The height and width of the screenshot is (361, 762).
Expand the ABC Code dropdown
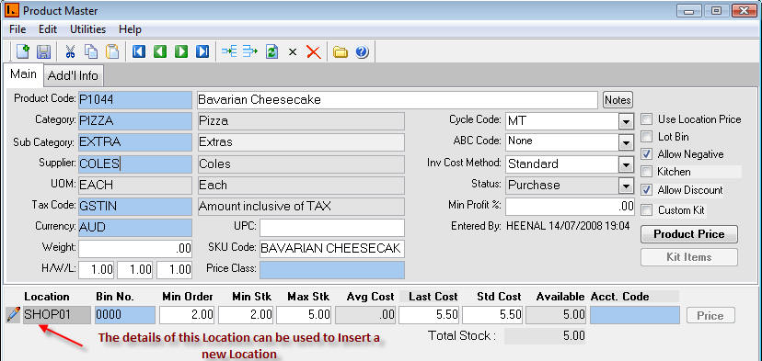point(626,142)
